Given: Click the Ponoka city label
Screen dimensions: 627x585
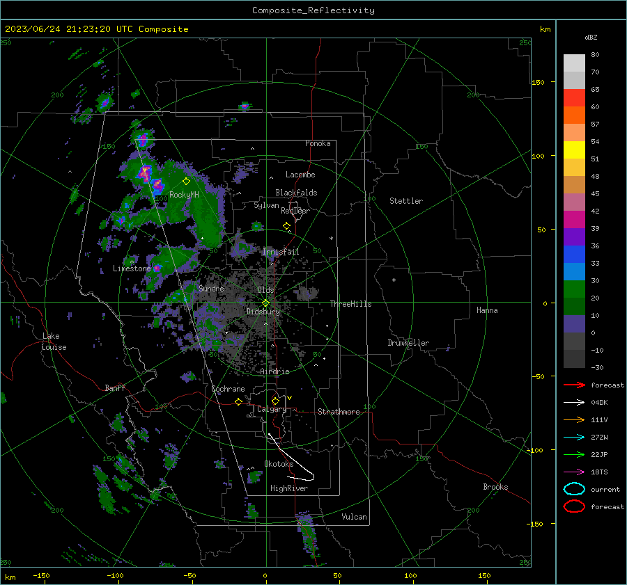Looking at the screenshot, I should pos(318,143).
